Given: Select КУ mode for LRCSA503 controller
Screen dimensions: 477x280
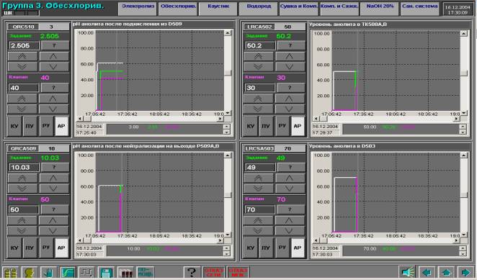Looking at the screenshot, I should (x=251, y=248).
